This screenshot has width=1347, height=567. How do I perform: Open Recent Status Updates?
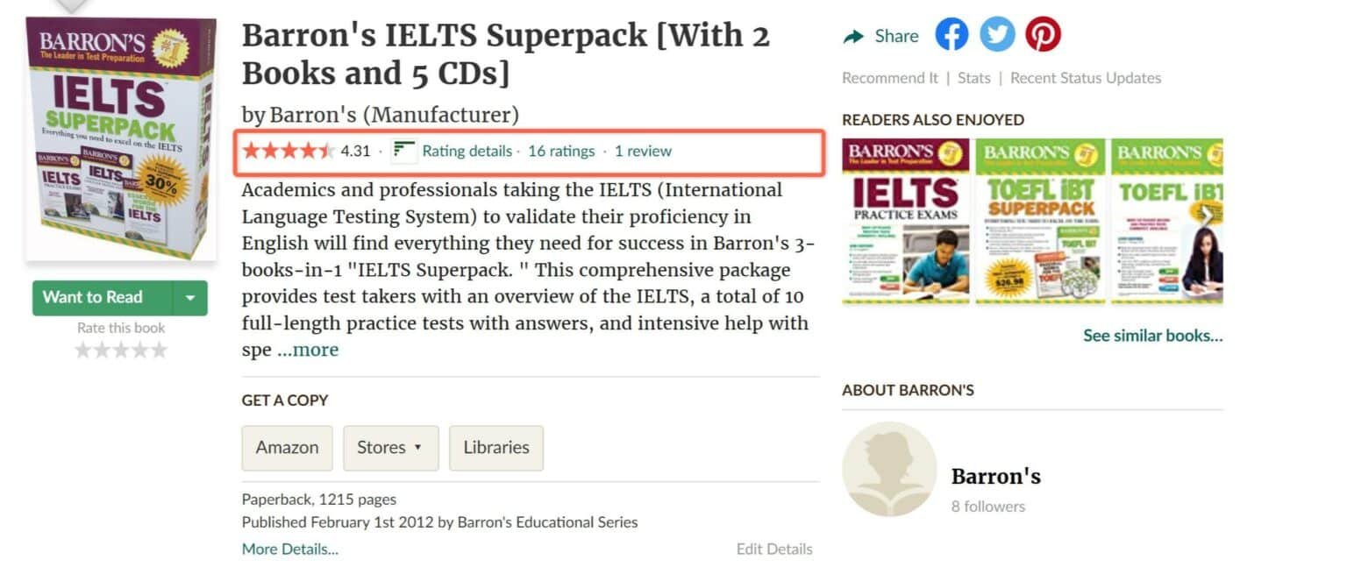point(1085,77)
